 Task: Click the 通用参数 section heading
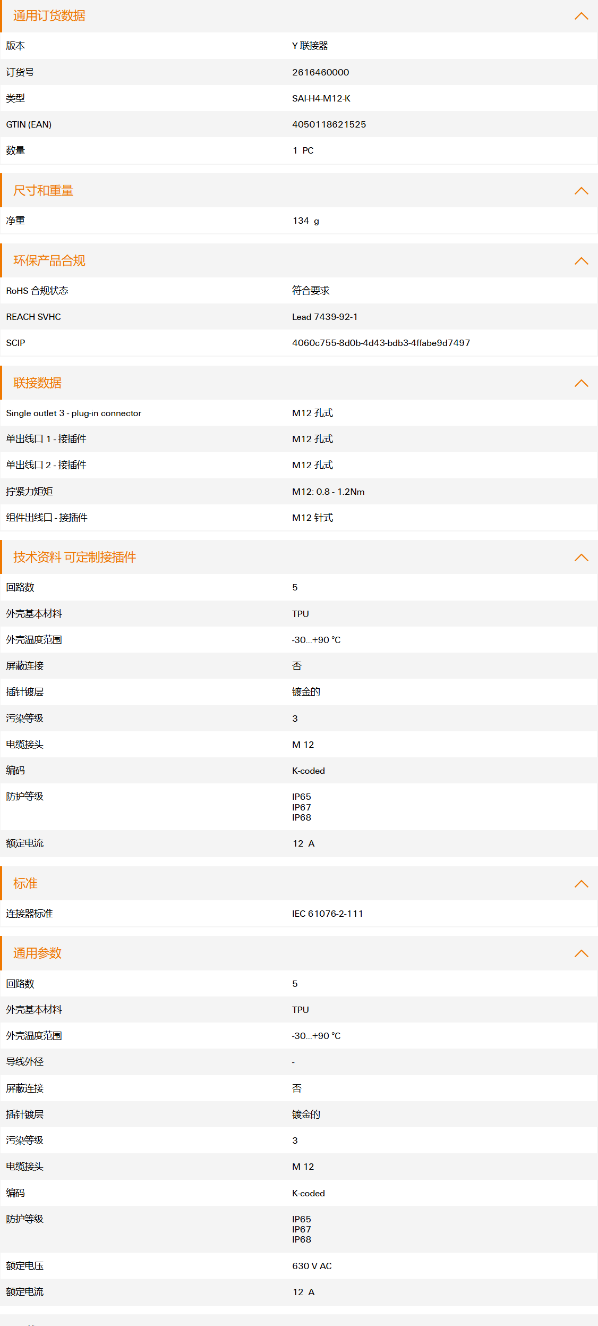[38, 953]
